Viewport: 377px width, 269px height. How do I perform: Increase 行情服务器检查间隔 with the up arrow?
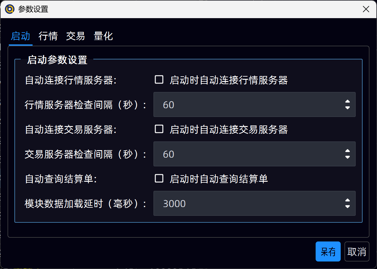coord(347,102)
